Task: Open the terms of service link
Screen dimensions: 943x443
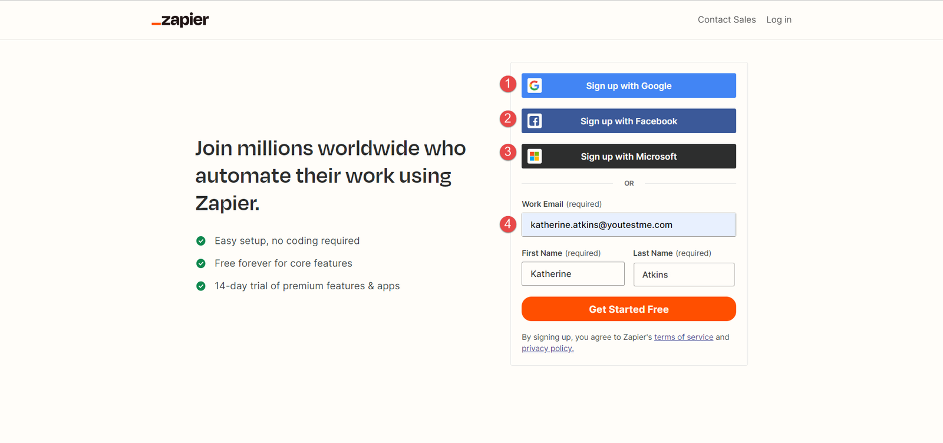Action: (683, 337)
